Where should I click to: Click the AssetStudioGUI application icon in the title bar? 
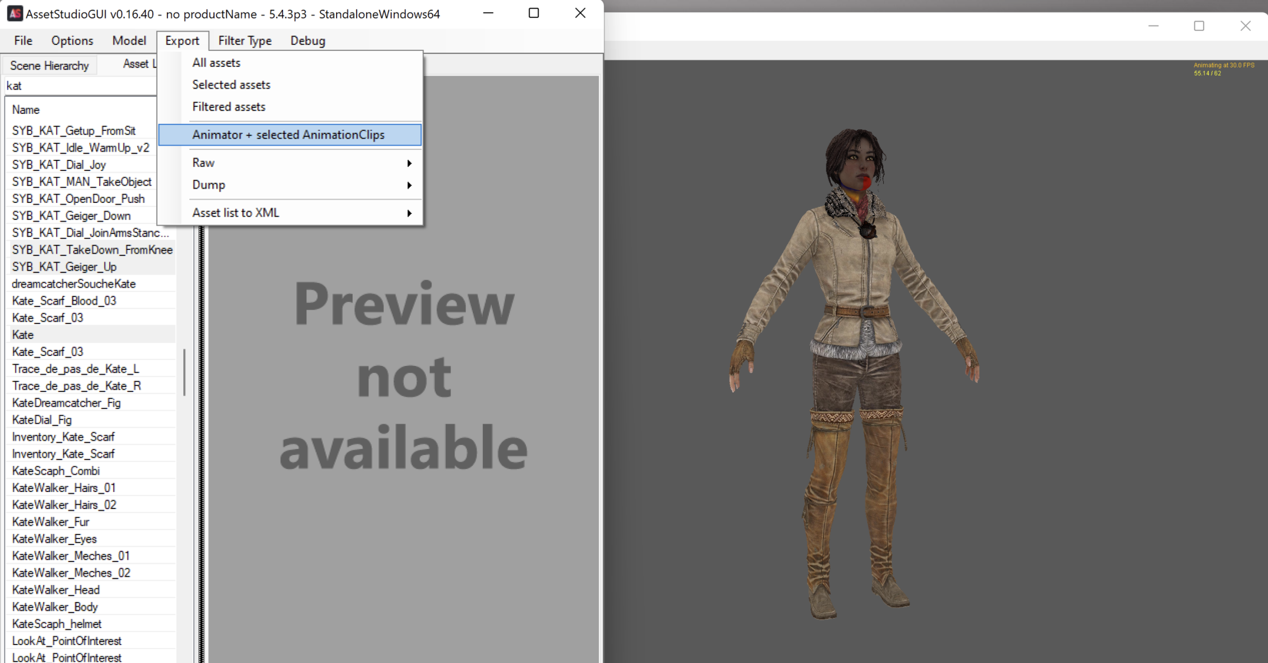15,14
